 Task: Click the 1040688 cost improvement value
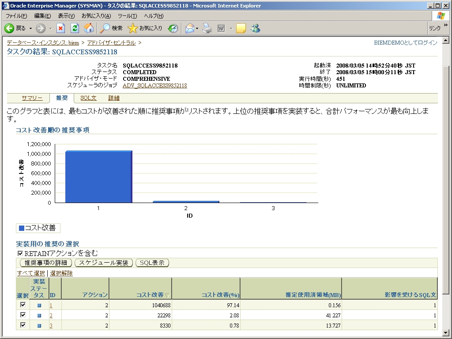[x=161, y=305]
